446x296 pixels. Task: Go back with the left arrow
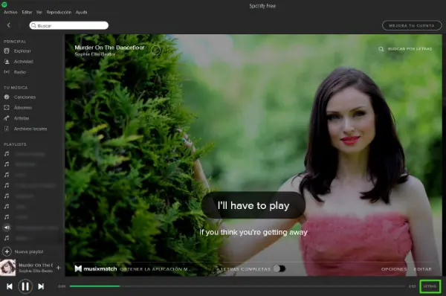click(9, 25)
